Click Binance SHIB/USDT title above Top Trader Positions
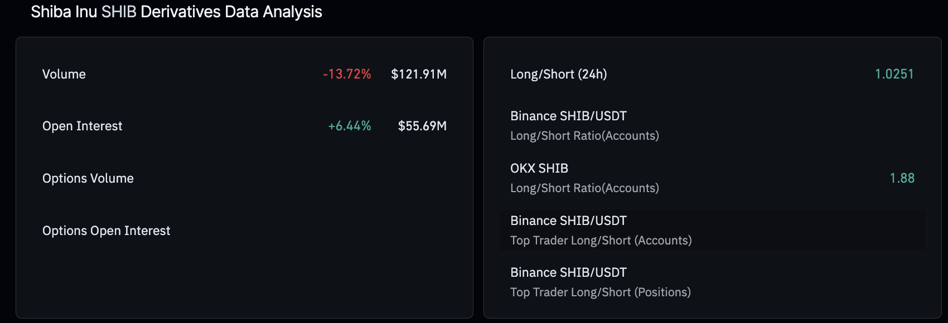948x323 pixels. (568, 272)
